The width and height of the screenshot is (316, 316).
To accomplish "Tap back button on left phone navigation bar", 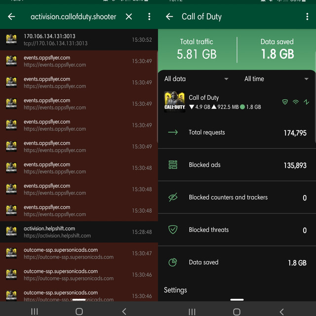I will pos(124,312).
